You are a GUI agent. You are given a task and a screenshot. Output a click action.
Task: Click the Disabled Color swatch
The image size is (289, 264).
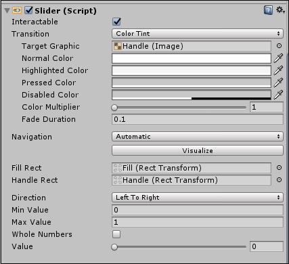192,95
